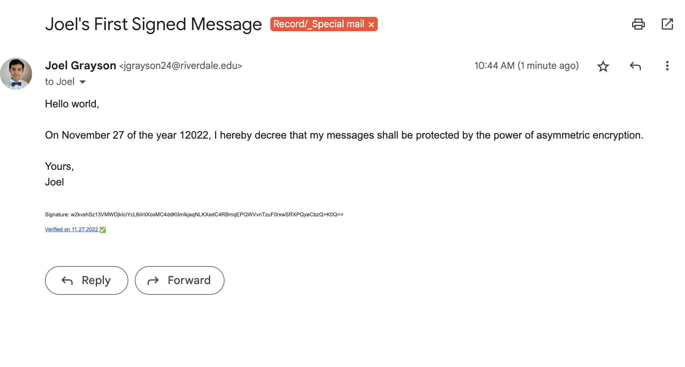Print this email message
The height and width of the screenshot is (367, 685).
point(638,24)
